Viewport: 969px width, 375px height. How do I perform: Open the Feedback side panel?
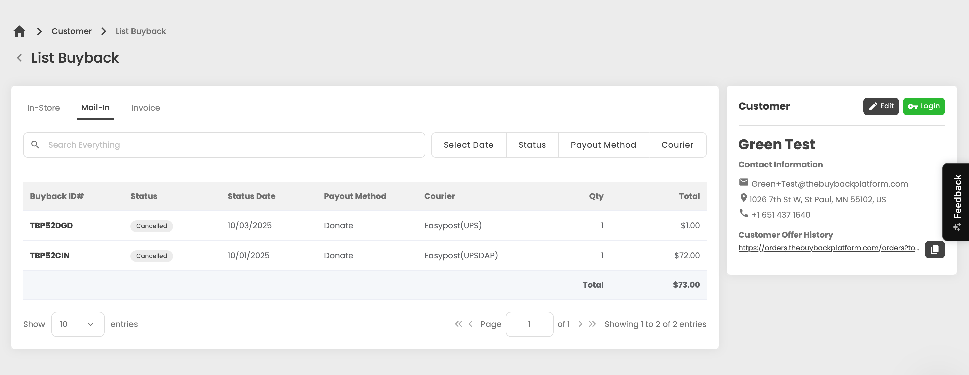tap(956, 202)
